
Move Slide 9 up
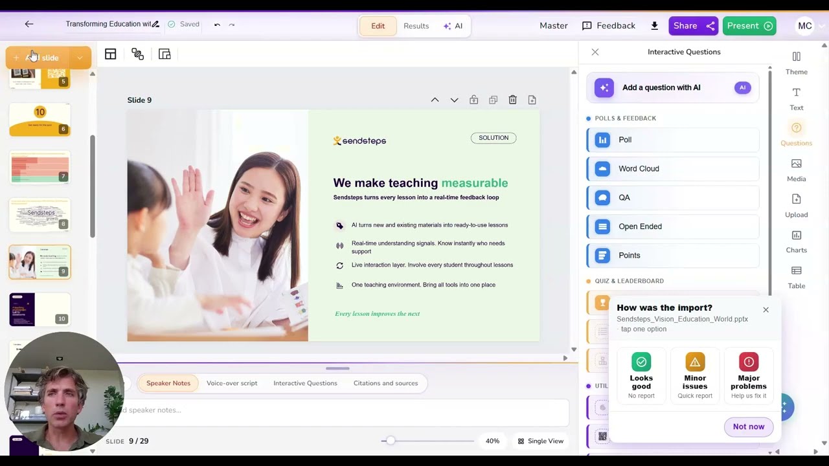(435, 100)
